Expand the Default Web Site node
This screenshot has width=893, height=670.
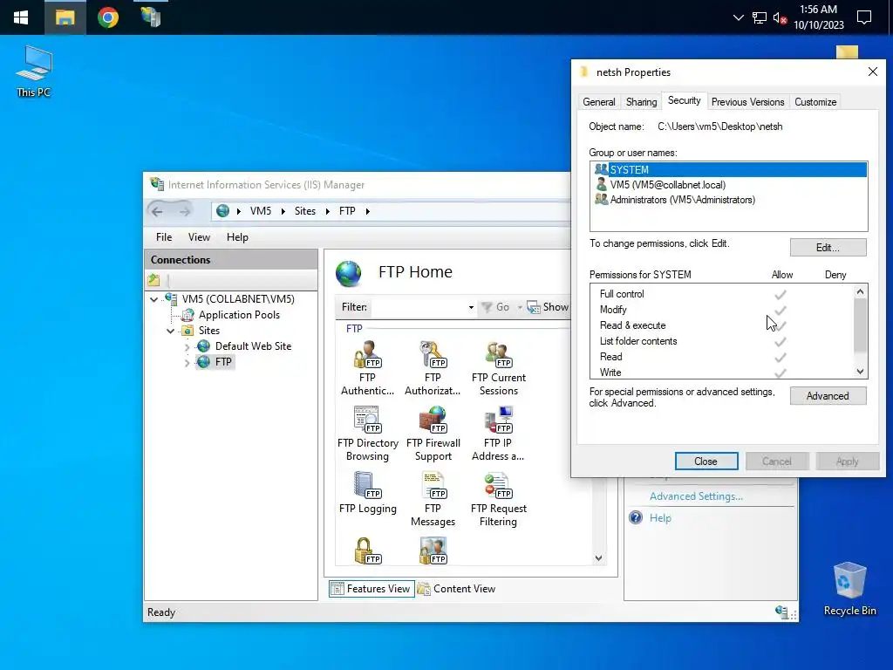point(187,346)
